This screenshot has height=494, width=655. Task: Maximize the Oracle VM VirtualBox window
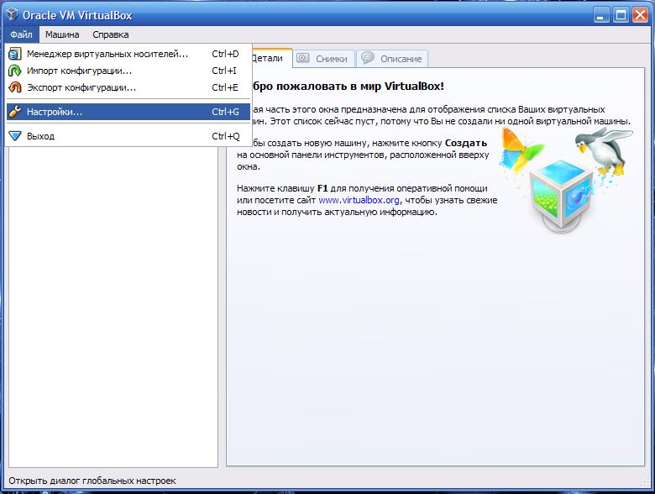[621, 15]
